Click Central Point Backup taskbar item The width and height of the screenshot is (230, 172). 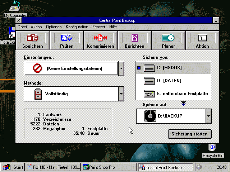tap(165, 167)
